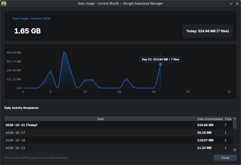This screenshot has height=165, width=241.
Task: Click the 363.74 MB y-axis label
Action: [13, 61]
